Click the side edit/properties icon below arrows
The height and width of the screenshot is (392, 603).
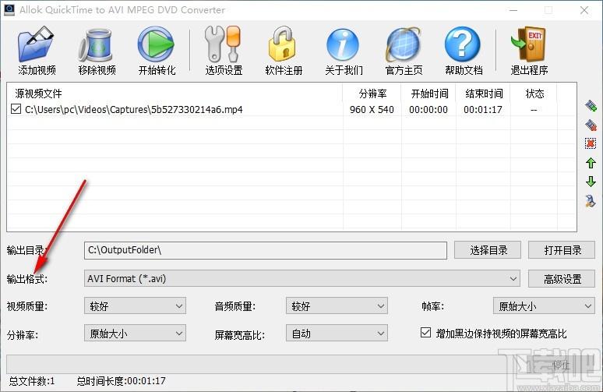pyautogui.click(x=591, y=201)
